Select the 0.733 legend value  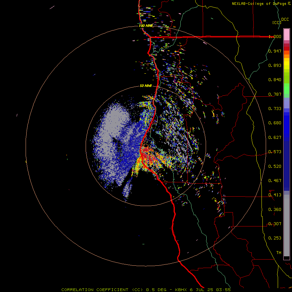click(275, 109)
